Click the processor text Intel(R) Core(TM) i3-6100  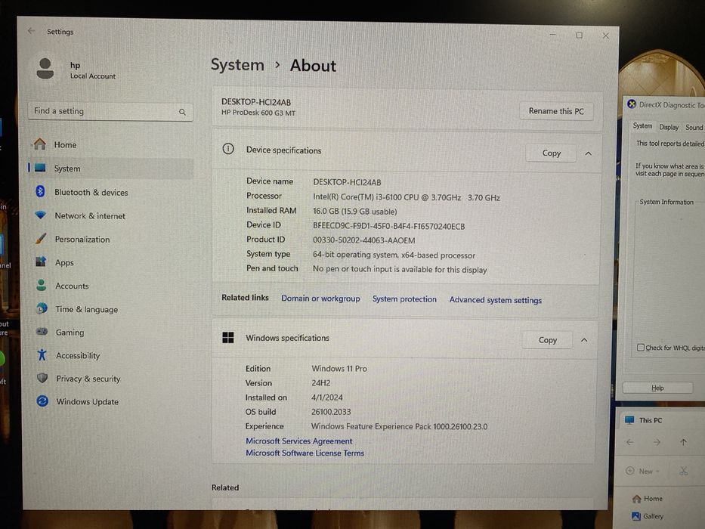click(x=407, y=197)
